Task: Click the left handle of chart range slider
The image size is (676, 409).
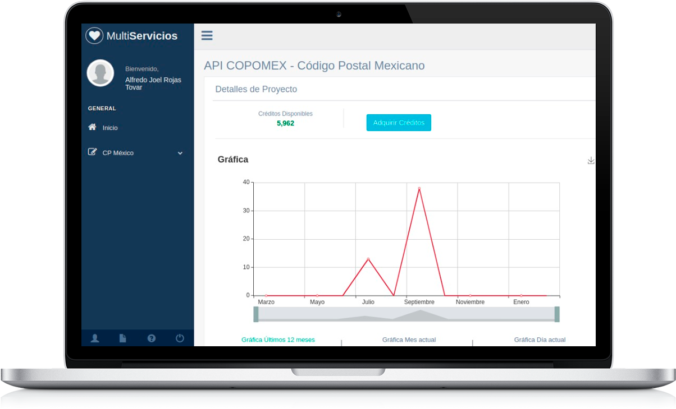Action: 256,314
